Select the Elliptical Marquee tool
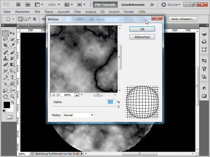The height and width of the screenshot is (157, 210). 6,33
